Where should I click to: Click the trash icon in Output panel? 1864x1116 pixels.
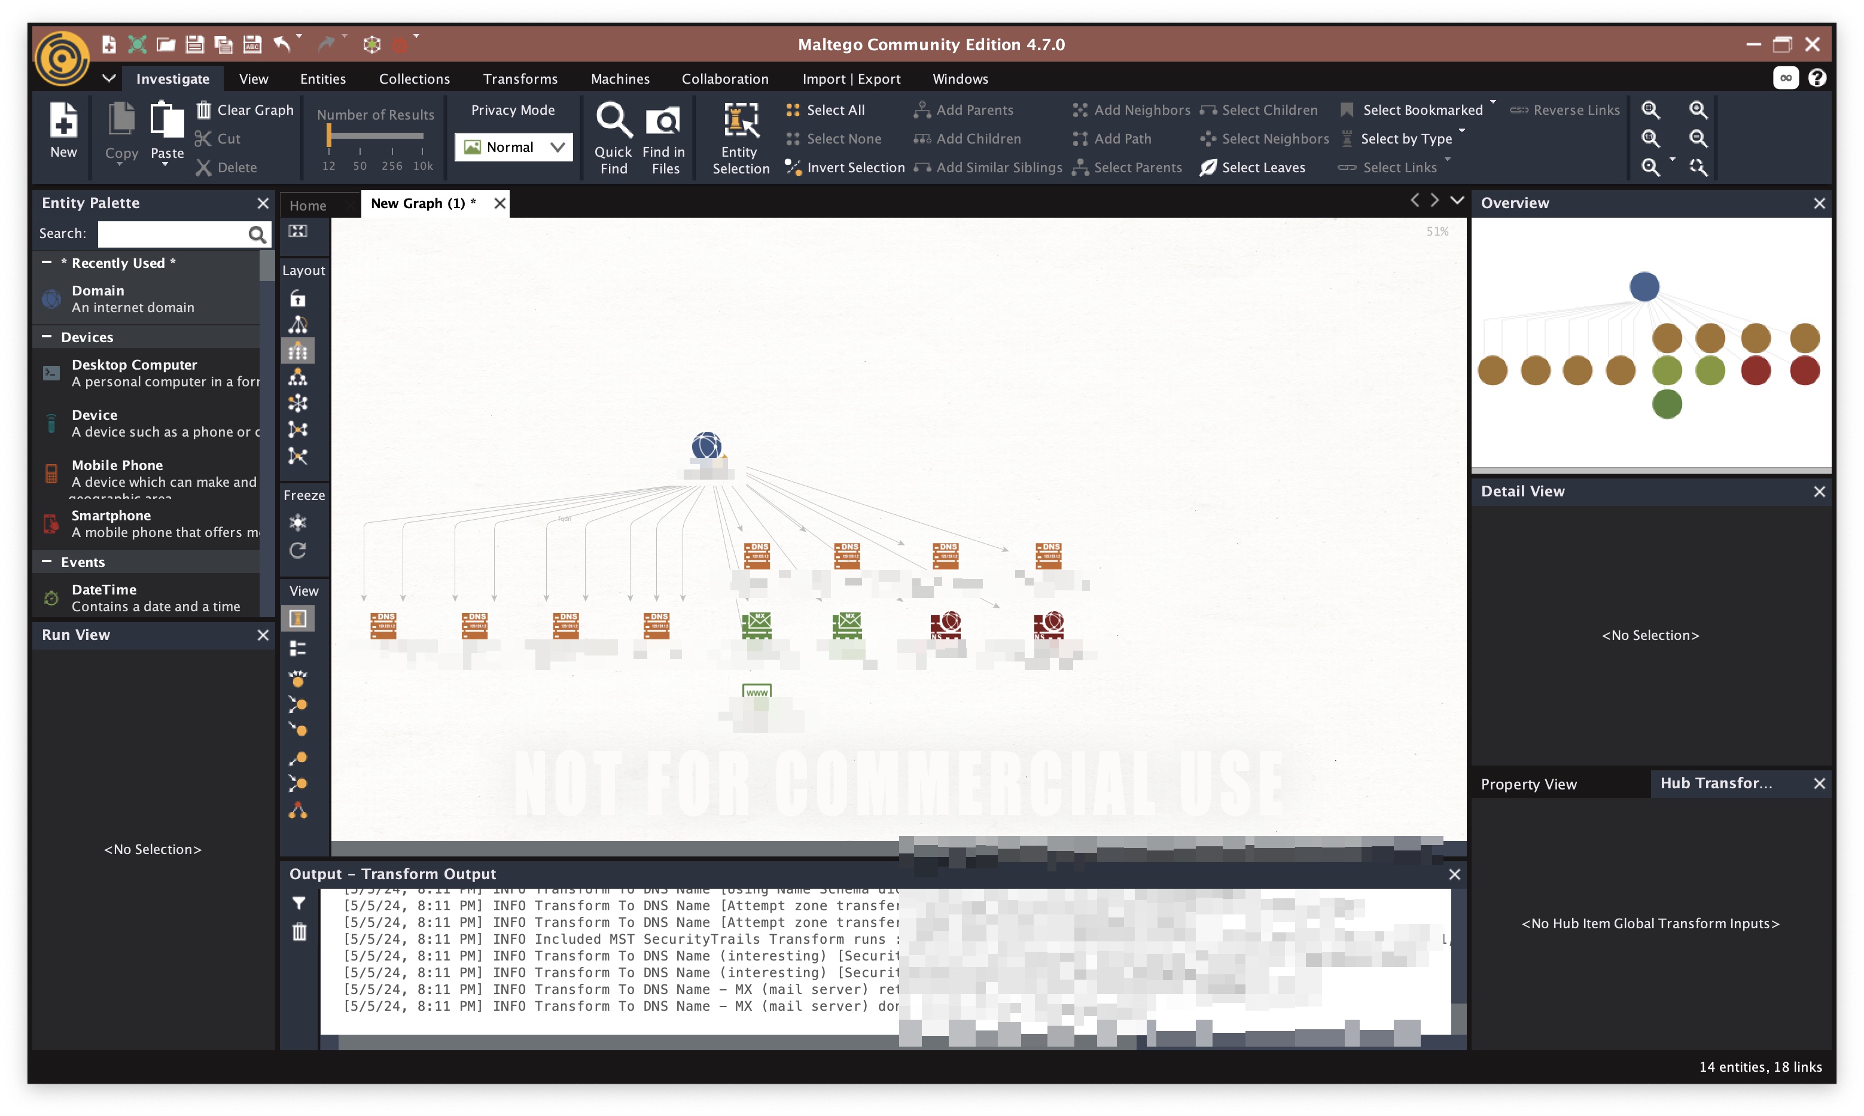[299, 932]
